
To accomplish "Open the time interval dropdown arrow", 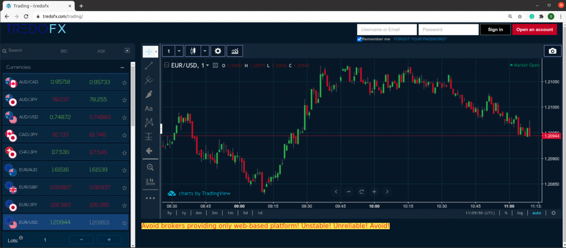I will pyautogui.click(x=179, y=51).
